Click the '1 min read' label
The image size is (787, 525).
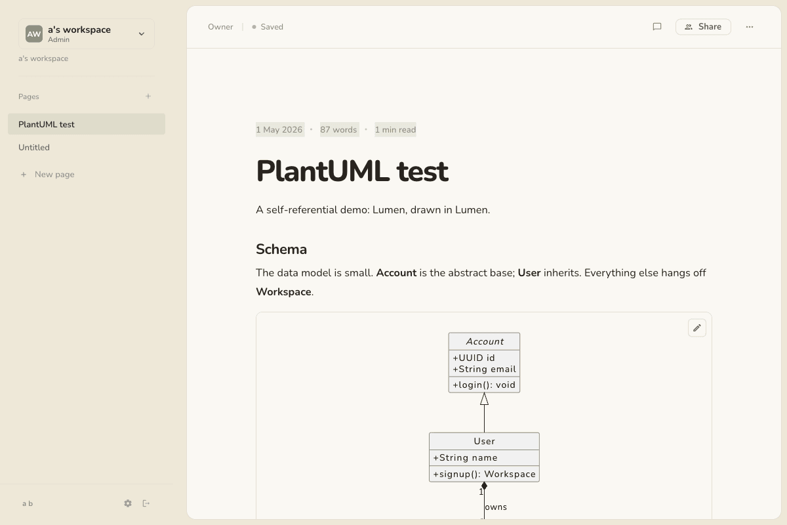pyautogui.click(x=395, y=130)
